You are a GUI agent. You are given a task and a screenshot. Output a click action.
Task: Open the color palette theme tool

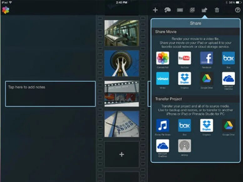point(167,10)
